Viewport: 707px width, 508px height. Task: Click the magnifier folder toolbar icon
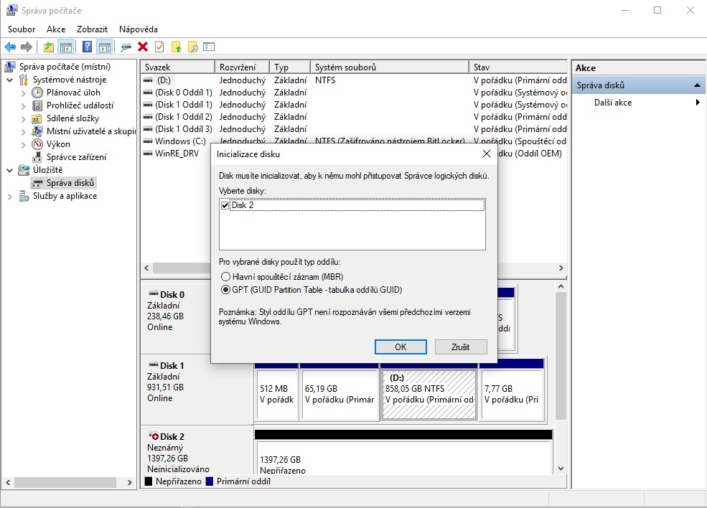click(x=192, y=47)
